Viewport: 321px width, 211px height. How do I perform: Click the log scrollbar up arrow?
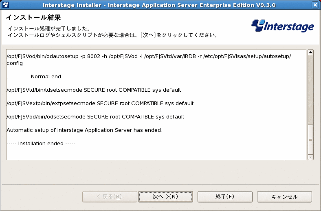[x=310, y=52]
